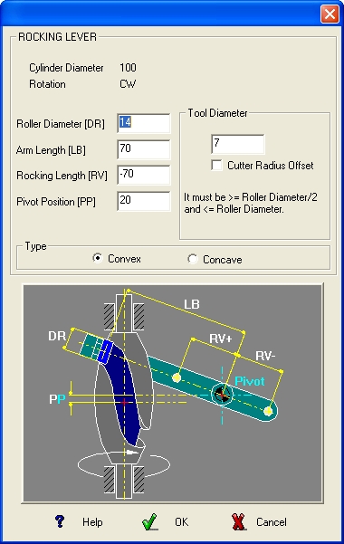The image size is (344, 544).
Task: Select the Convex type option
Action: (98, 259)
